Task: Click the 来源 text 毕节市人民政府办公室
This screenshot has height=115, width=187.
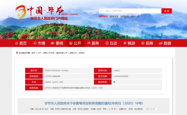Action: [x=63, y=109]
